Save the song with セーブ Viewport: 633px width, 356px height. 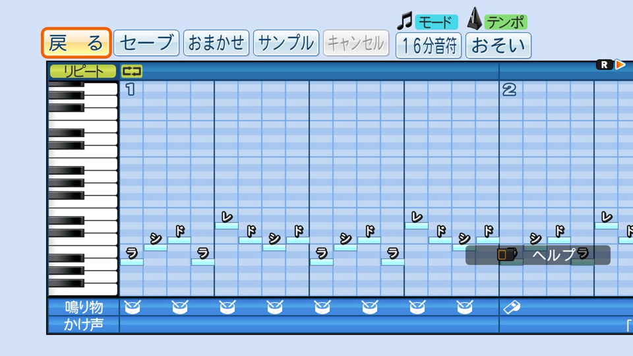click(x=146, y=43)
